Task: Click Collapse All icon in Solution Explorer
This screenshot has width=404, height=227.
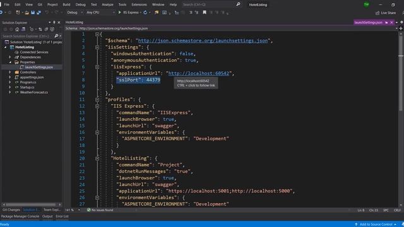Action: (46, 30)
